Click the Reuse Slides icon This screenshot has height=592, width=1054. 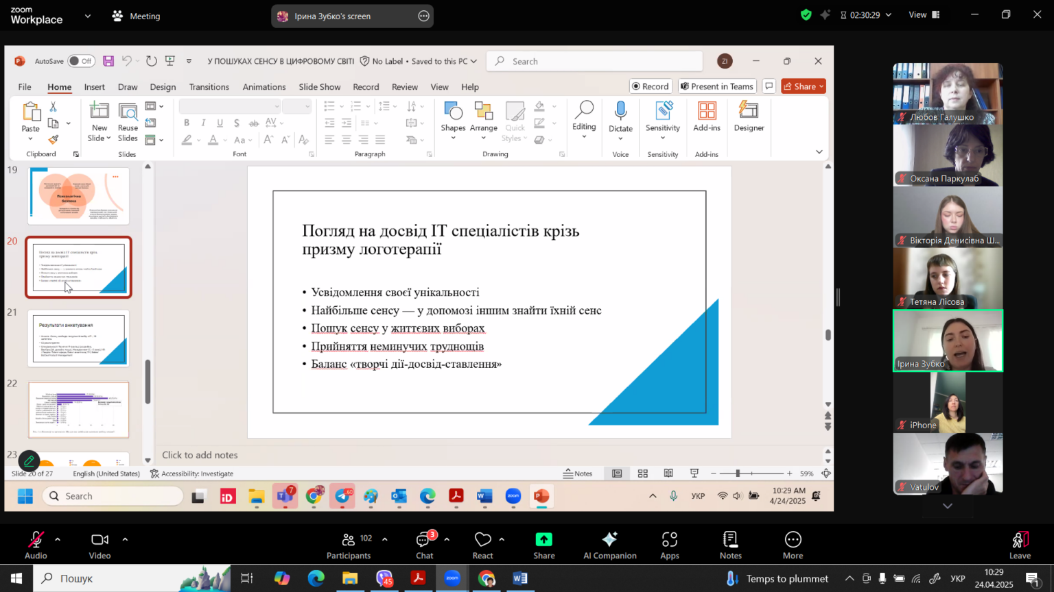pos(128,112)
